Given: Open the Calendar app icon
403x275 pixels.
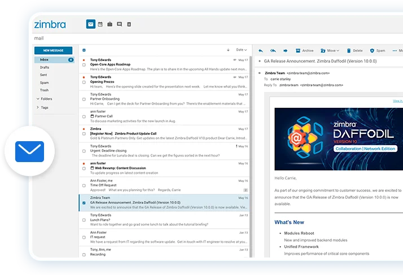Looking at the screenshot, I should (100, 24).
